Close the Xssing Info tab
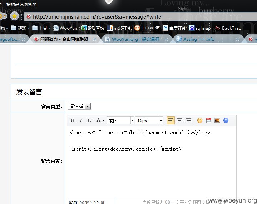 click(x=238, y=40)
